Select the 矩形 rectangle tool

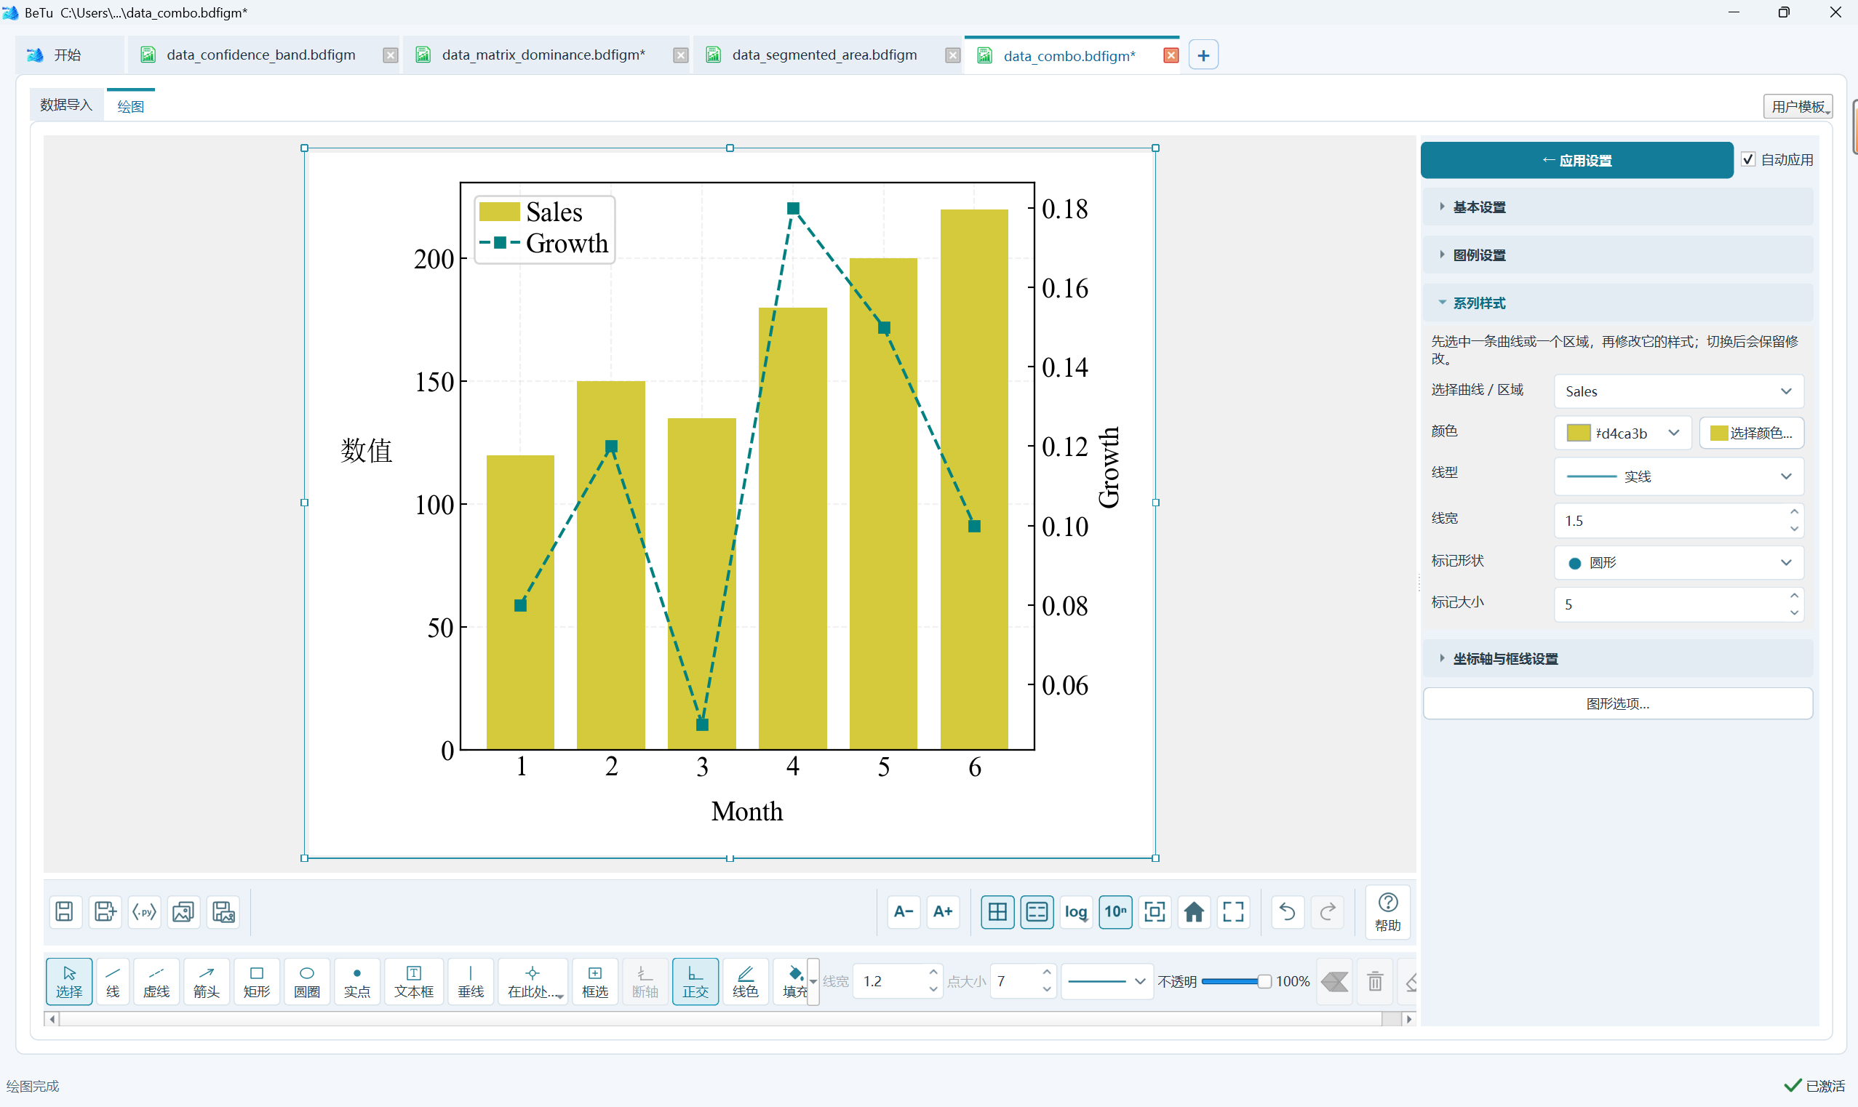pyautogui.click(x=257, y=981)
